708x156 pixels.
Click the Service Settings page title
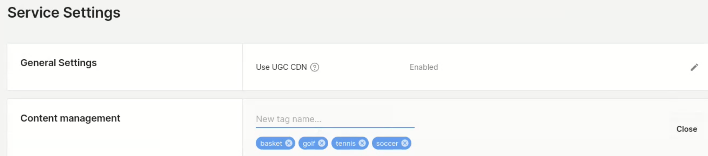pyautogui.click(x=64, y=13)
